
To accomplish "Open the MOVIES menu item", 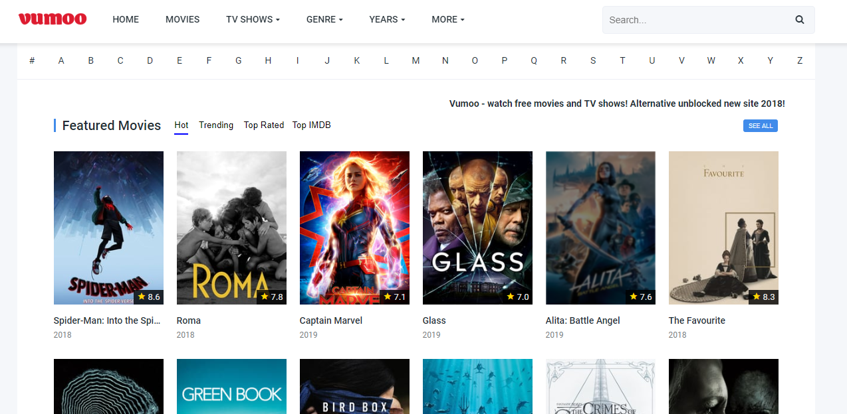I will click(183, 19).
